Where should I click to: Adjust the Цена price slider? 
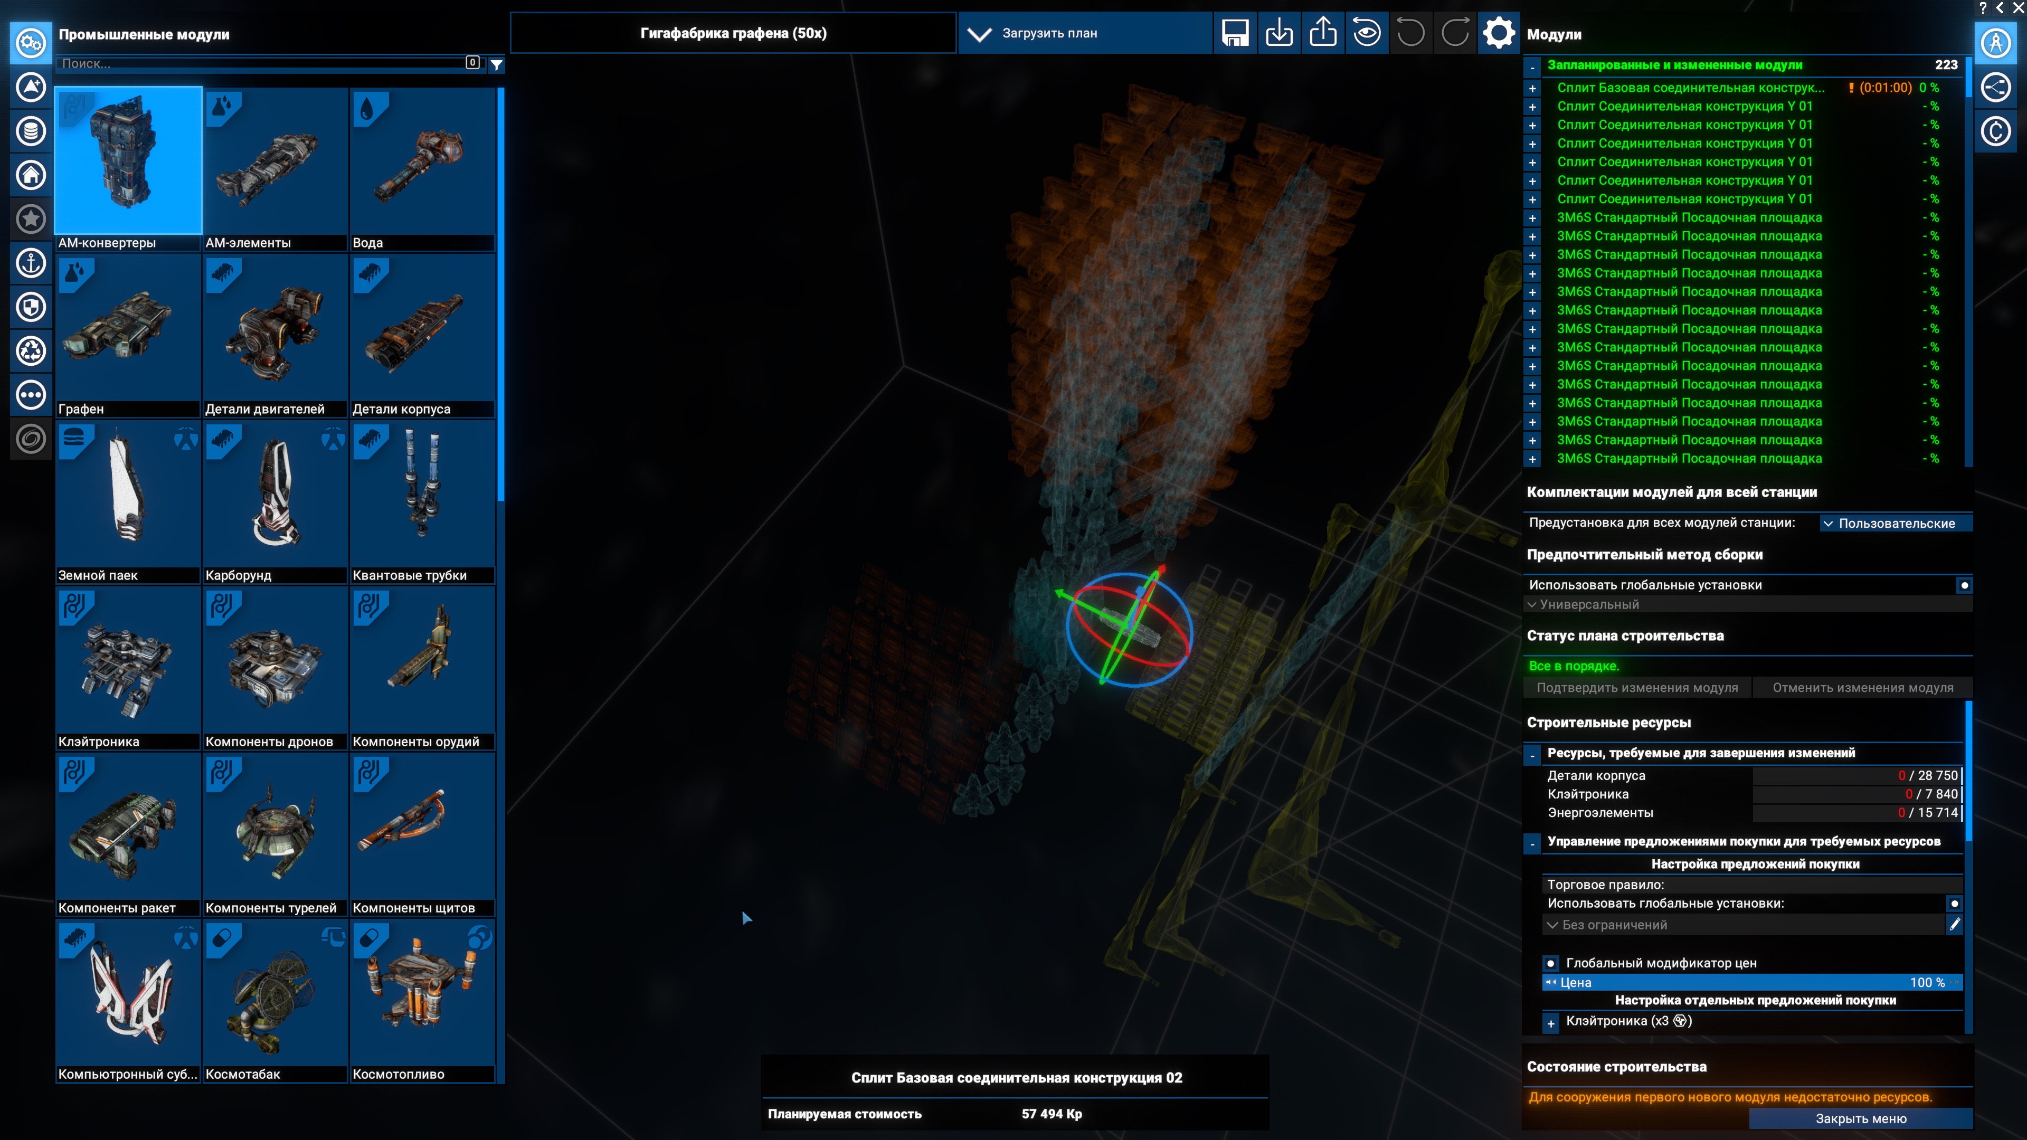(x=1751, y=982)
